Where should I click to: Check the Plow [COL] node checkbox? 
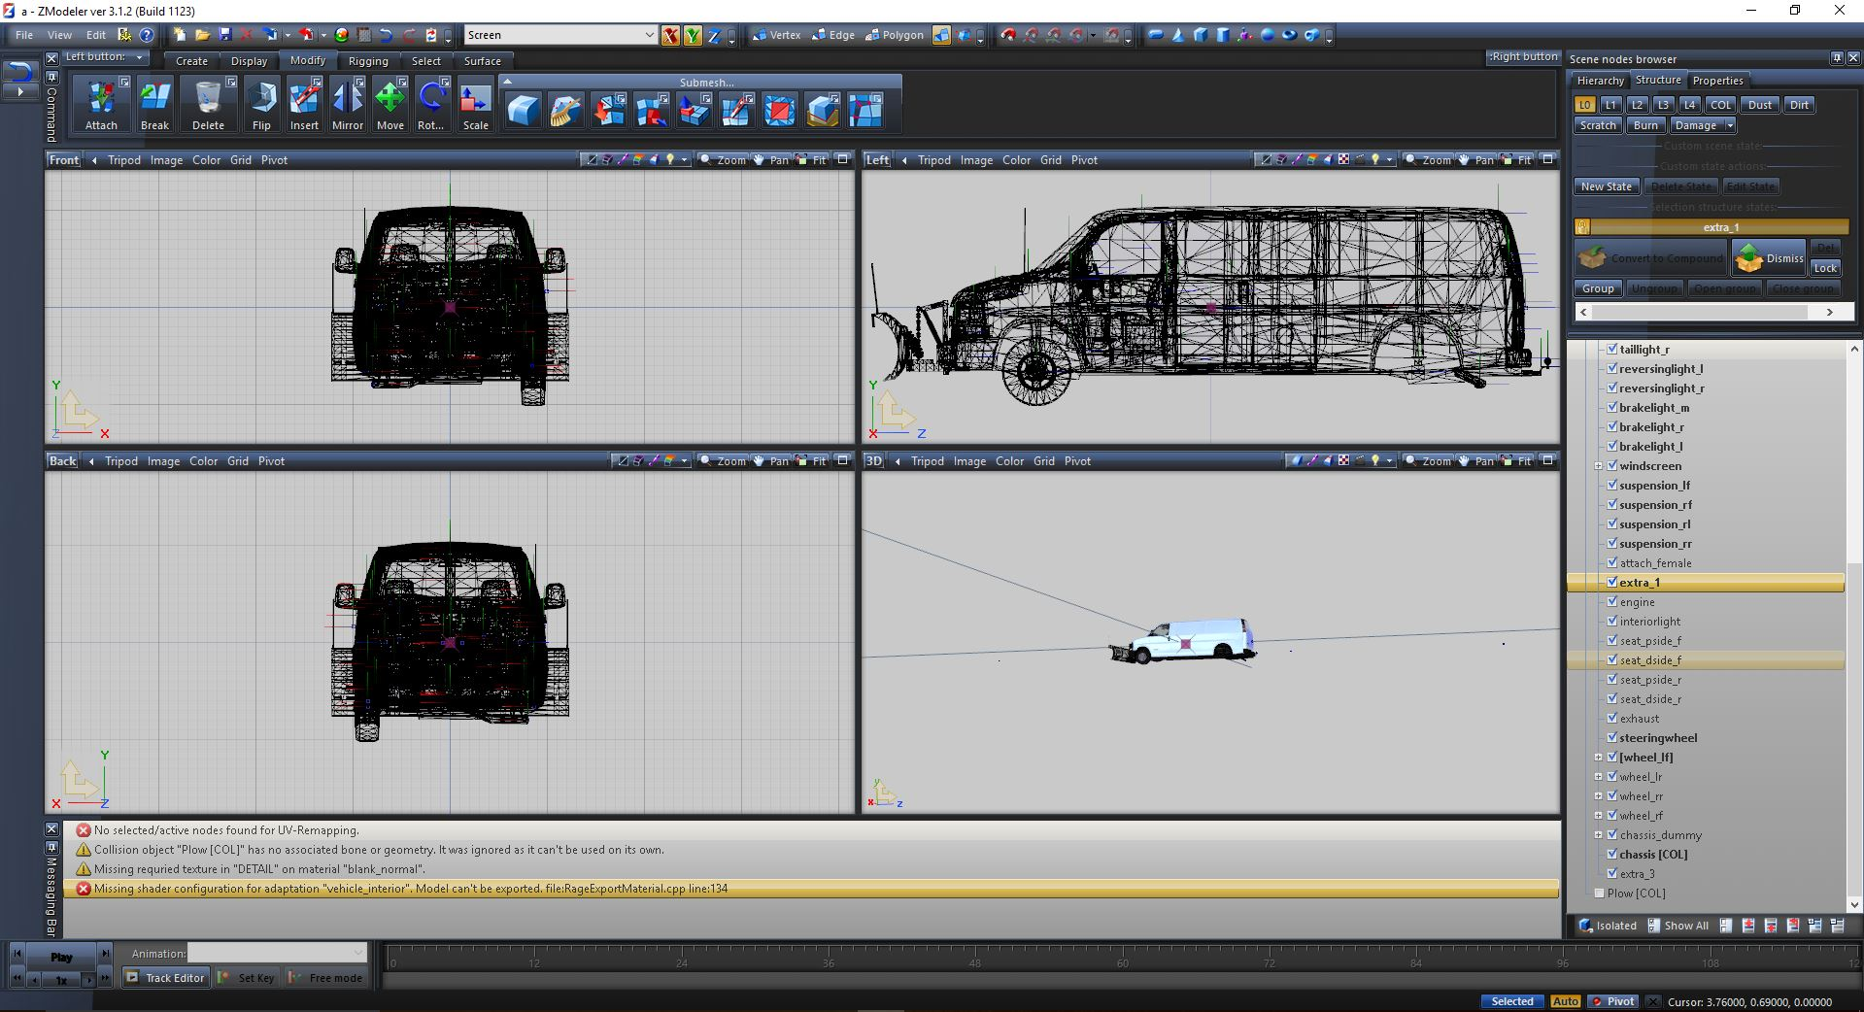click(1599, 893)
